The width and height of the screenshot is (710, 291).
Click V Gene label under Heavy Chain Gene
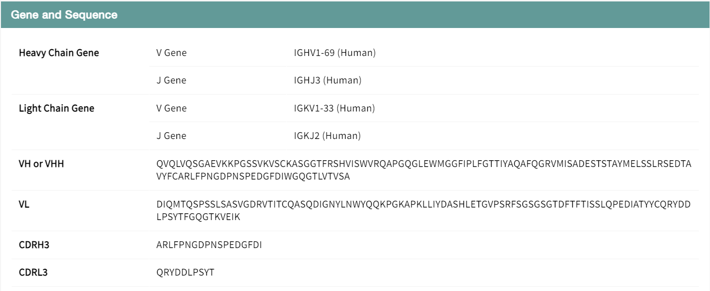click(x=171, y=53)
